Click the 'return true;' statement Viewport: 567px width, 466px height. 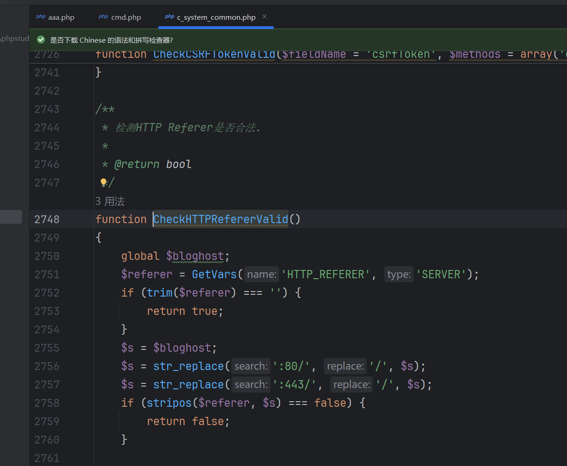coord(185,311)
